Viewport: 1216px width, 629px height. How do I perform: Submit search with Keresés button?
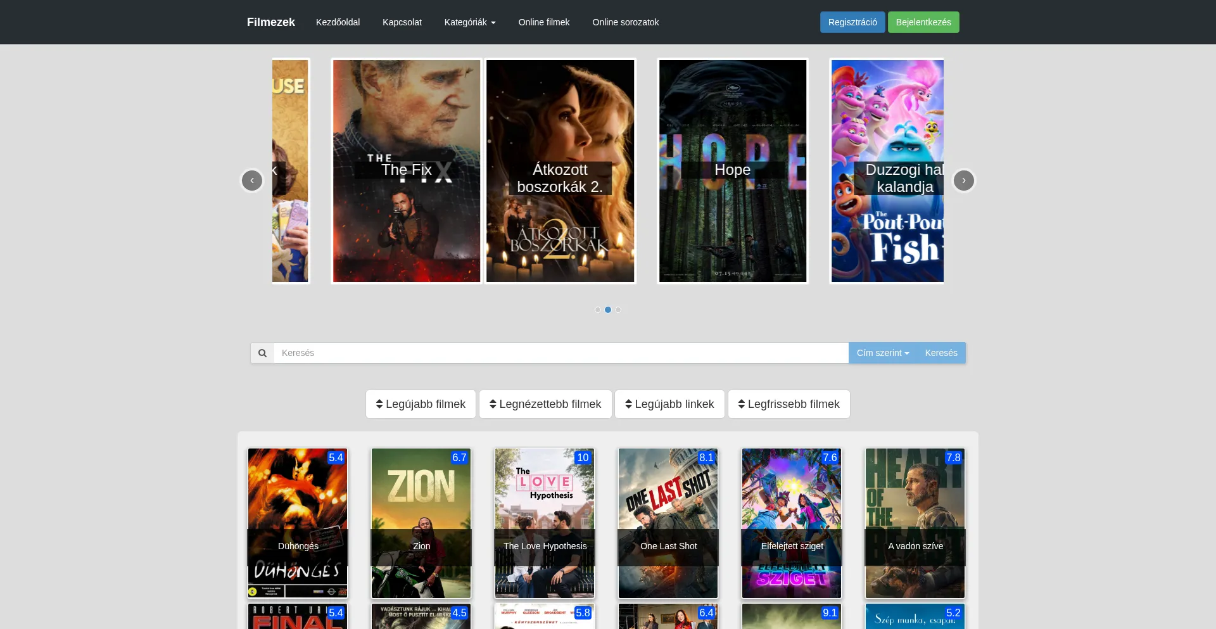[x=941, y=353]
